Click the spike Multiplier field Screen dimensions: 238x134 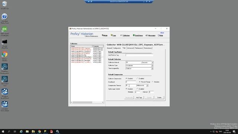coord(137,92)
